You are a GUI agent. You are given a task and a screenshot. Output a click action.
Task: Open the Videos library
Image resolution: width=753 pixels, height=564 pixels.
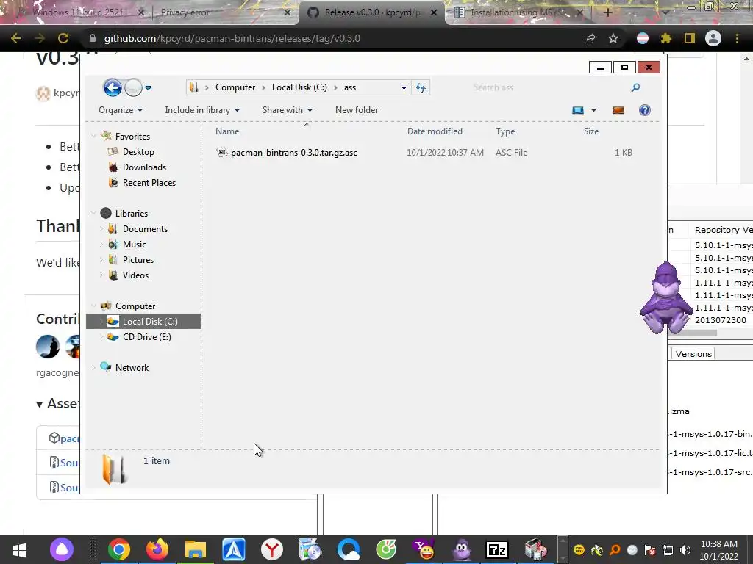[x=135, y=275]
